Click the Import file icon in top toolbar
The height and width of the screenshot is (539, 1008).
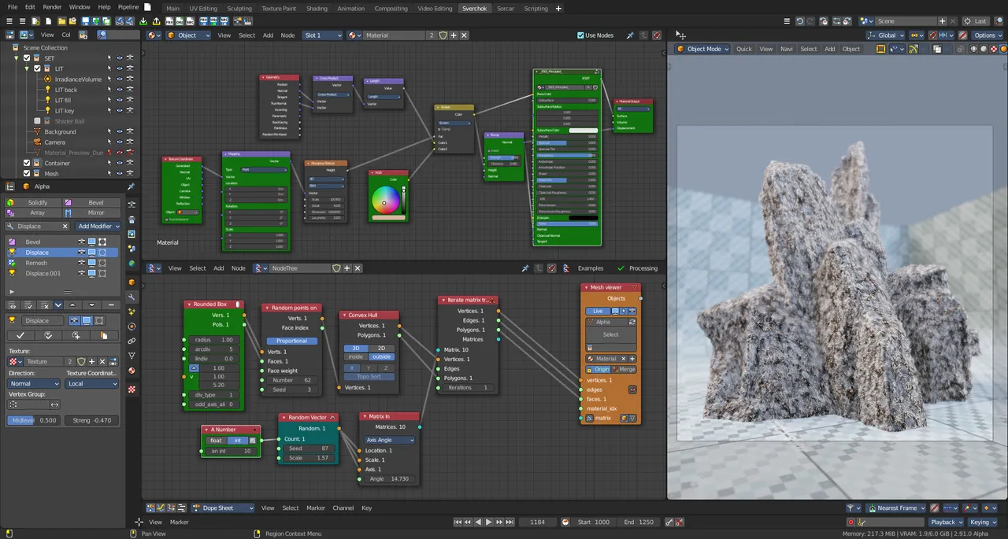point(143,21)
